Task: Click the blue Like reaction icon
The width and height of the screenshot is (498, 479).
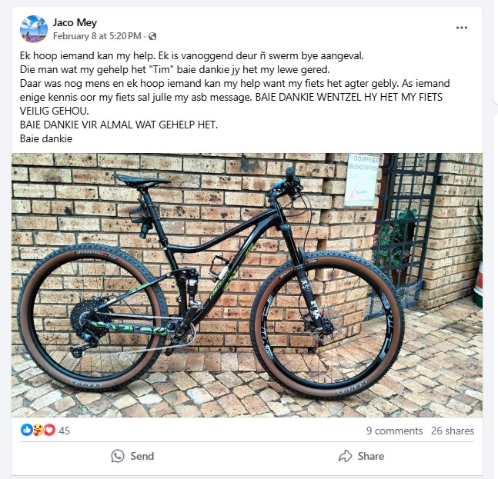Action: pyautogui.click(x=27, y=430)
